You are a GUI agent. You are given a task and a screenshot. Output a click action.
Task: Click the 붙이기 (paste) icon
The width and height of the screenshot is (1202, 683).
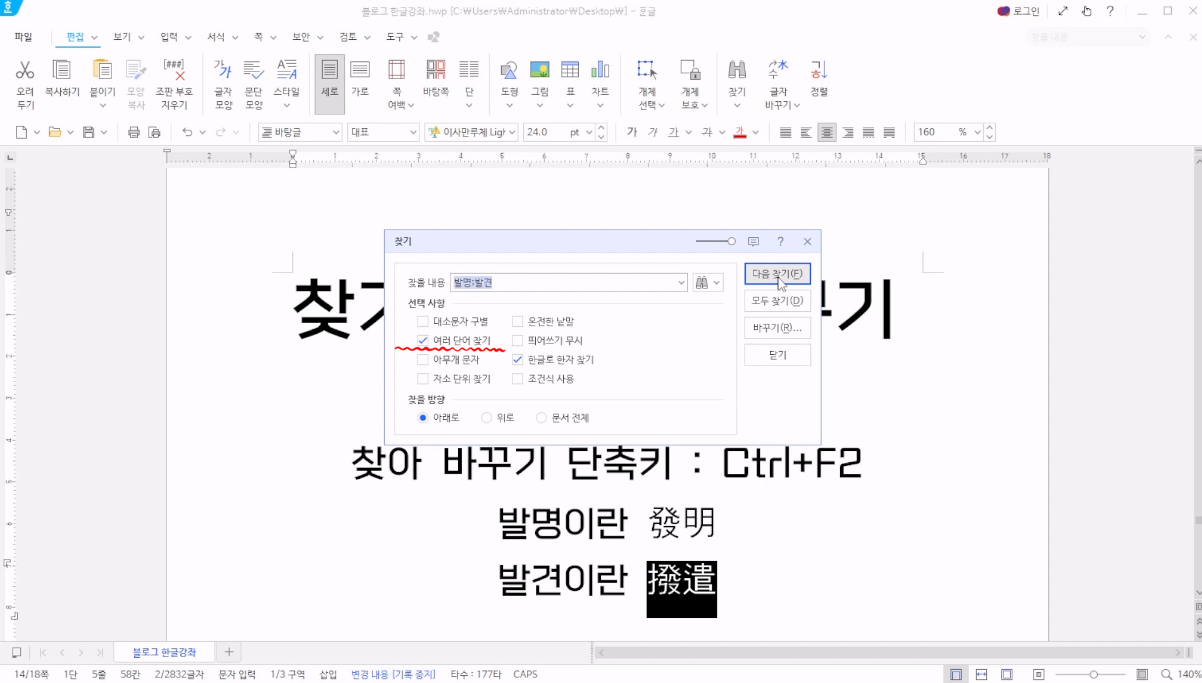click(102, 70)
